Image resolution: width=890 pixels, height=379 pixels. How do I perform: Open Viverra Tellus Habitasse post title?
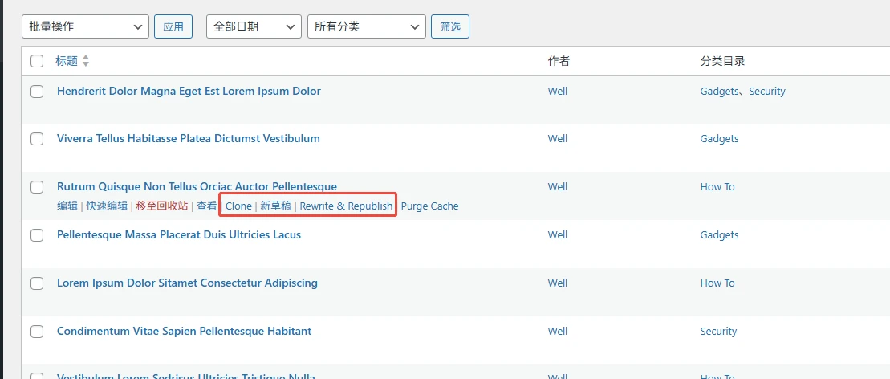188,139
